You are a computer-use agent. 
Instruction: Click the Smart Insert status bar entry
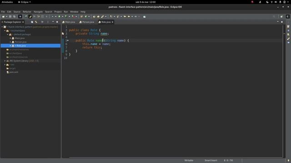click(211, 160)
